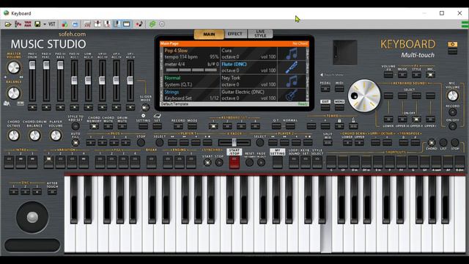Click the round Pads Stop button

point(141,142)
